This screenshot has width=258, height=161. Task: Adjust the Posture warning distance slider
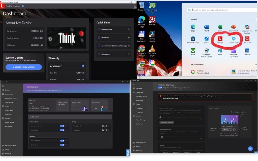[160, 117]
